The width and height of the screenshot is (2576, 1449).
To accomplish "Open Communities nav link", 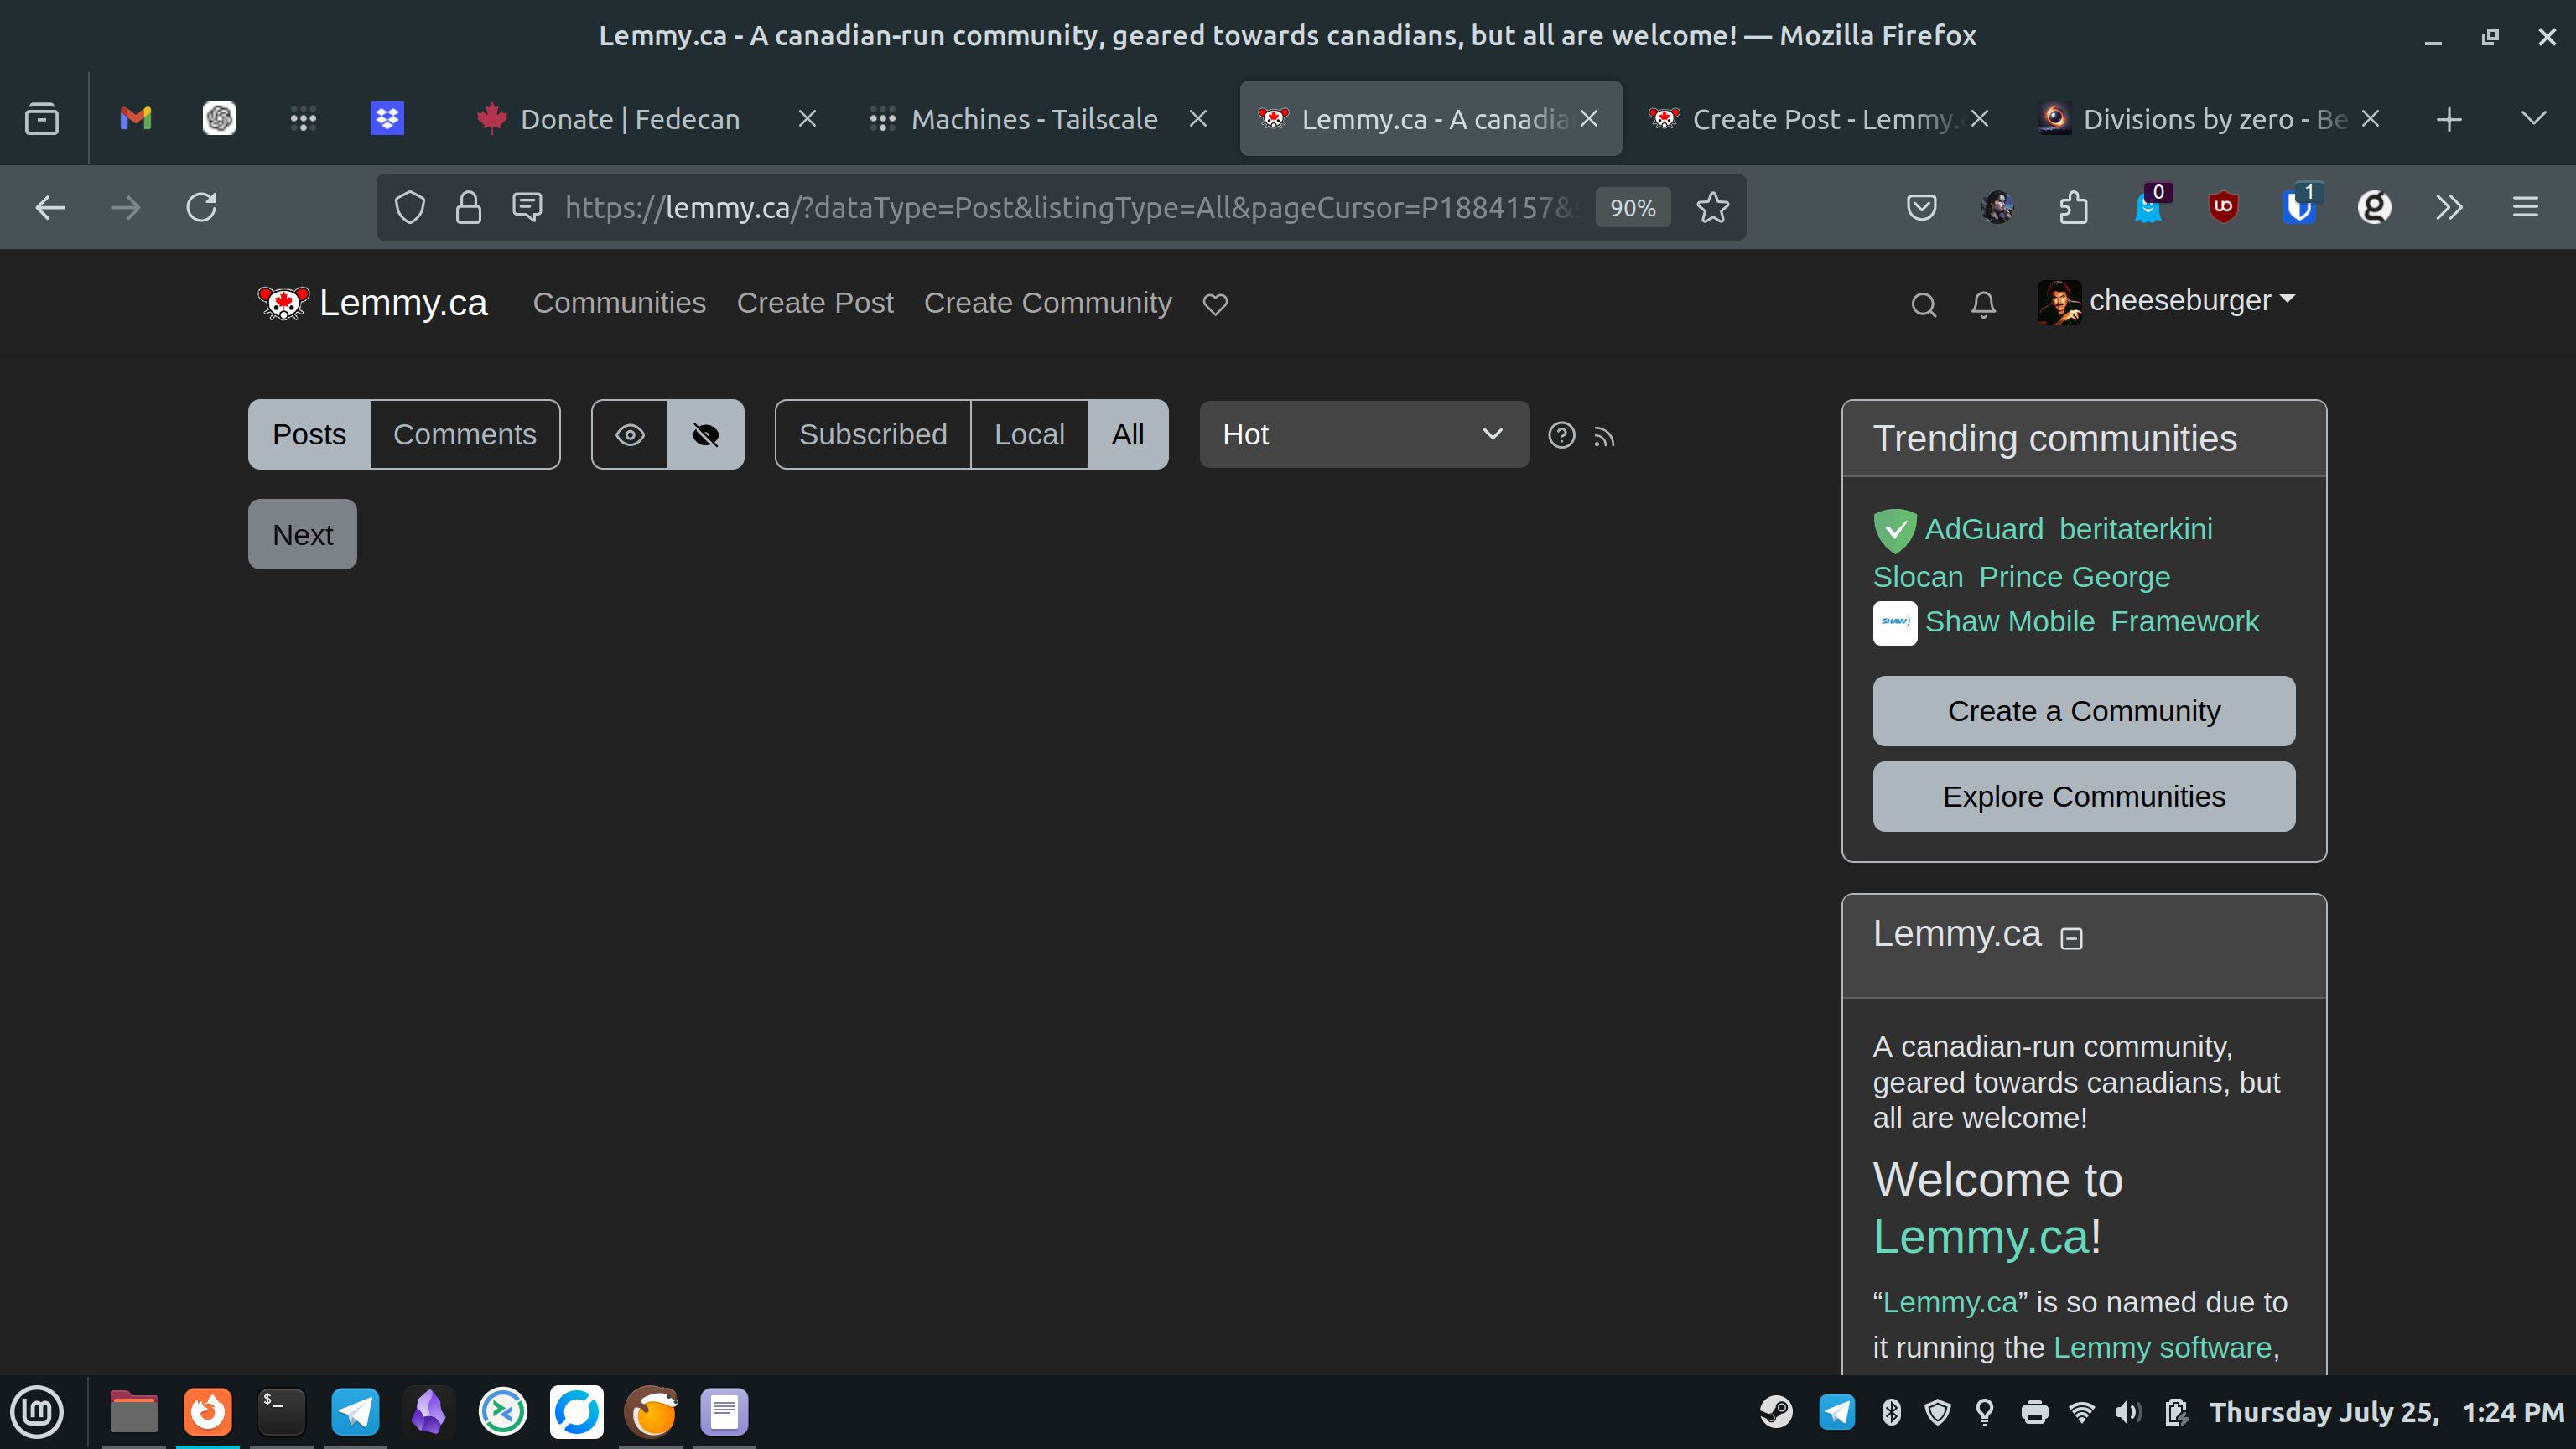I will click(x=619, y=303).
